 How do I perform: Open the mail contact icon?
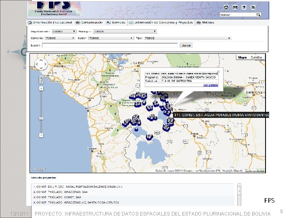235,7
